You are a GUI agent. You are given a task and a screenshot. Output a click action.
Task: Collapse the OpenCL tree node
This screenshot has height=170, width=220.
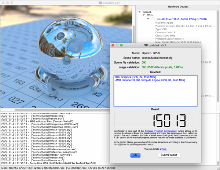point(139,12)
